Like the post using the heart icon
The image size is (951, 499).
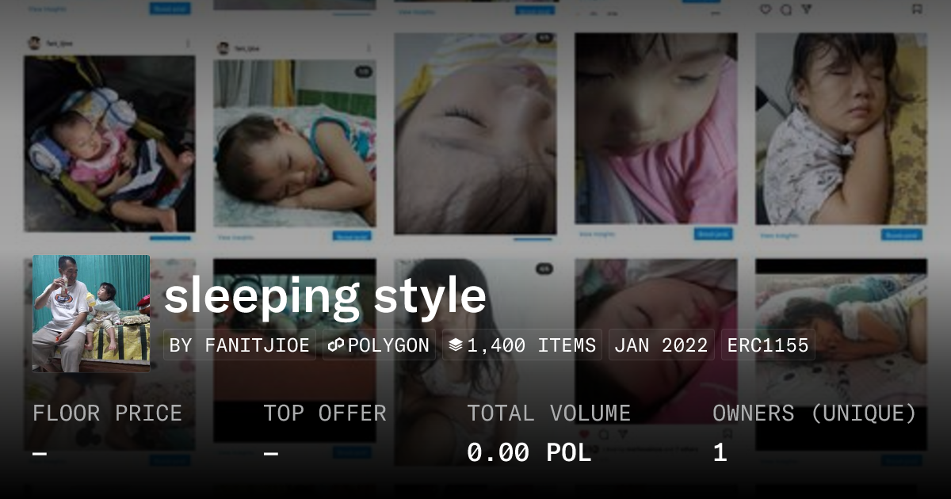click(x=763, y=10)
